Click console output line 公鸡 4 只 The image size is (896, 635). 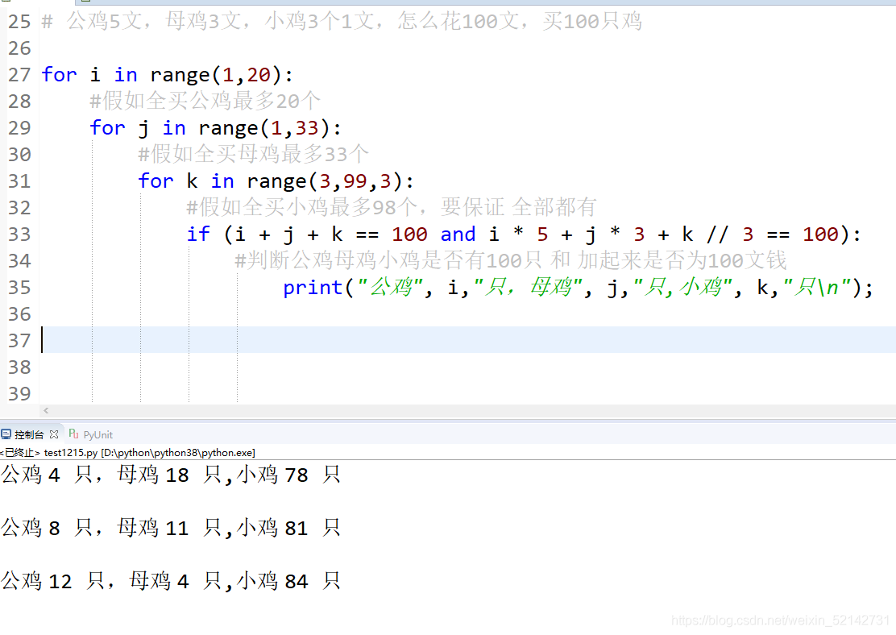(x=171, y=475)
